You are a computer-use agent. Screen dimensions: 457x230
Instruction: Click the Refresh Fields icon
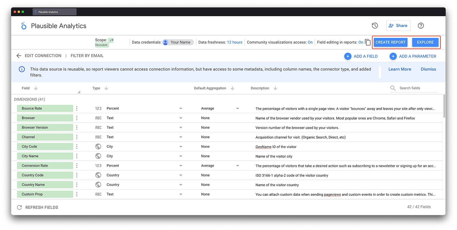tap(19, 208)
